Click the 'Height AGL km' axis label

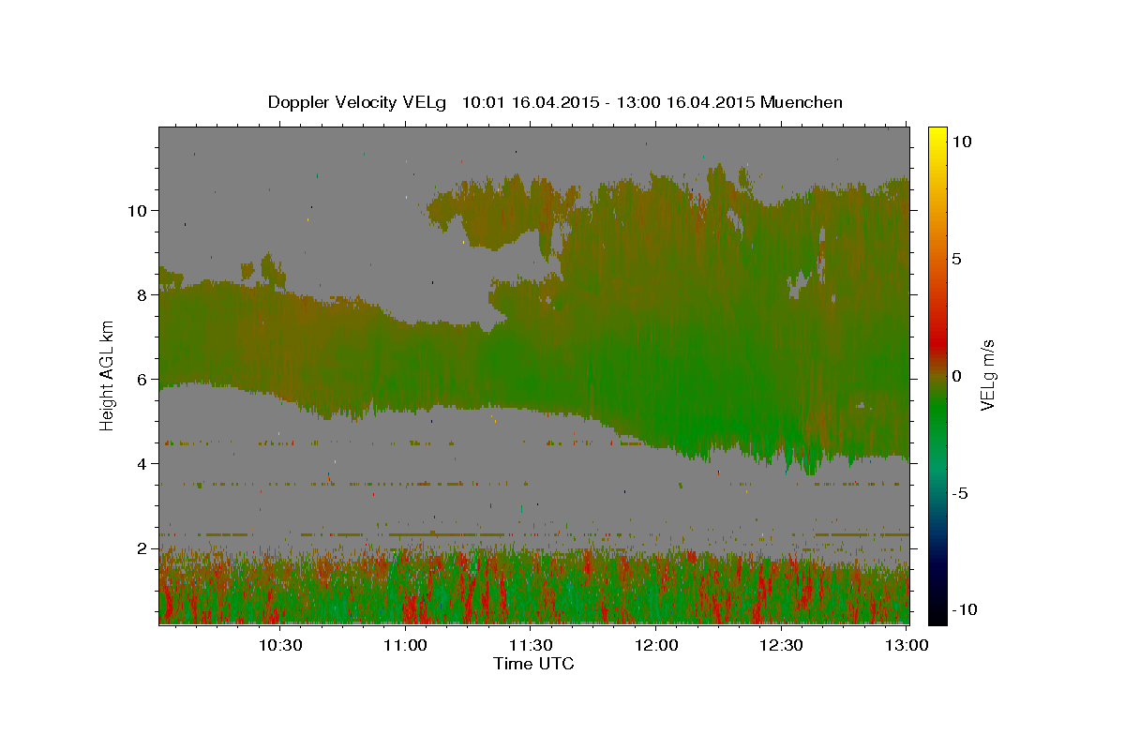point(107,374)
